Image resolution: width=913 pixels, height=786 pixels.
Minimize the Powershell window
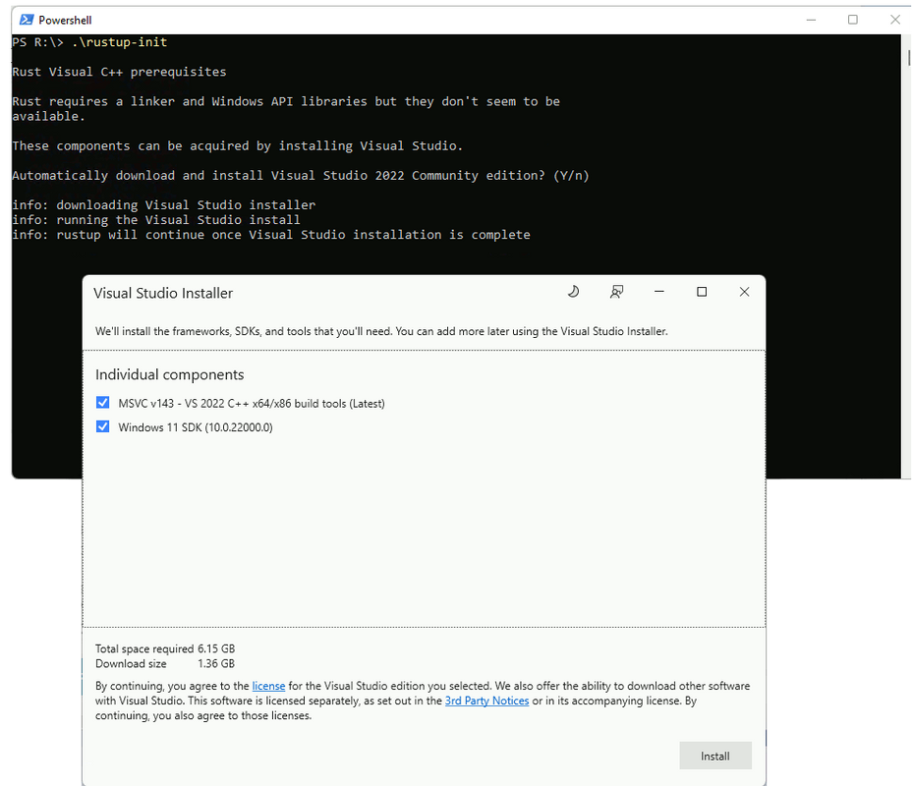[x=811, y=20]
